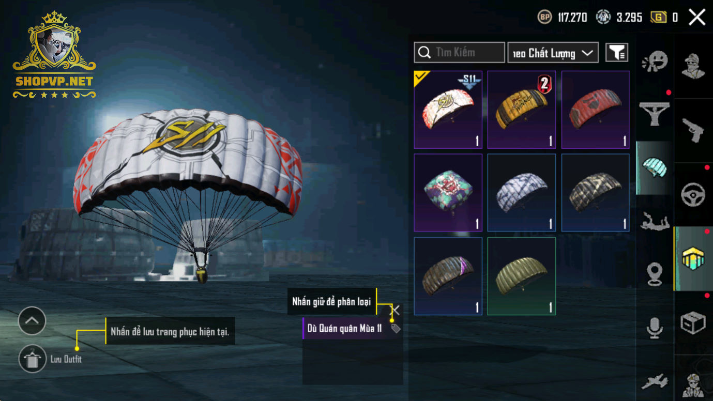Select the S11 white parachute thumbnail
The height and width of the screenshot is (401, 713).
[448, 110]
